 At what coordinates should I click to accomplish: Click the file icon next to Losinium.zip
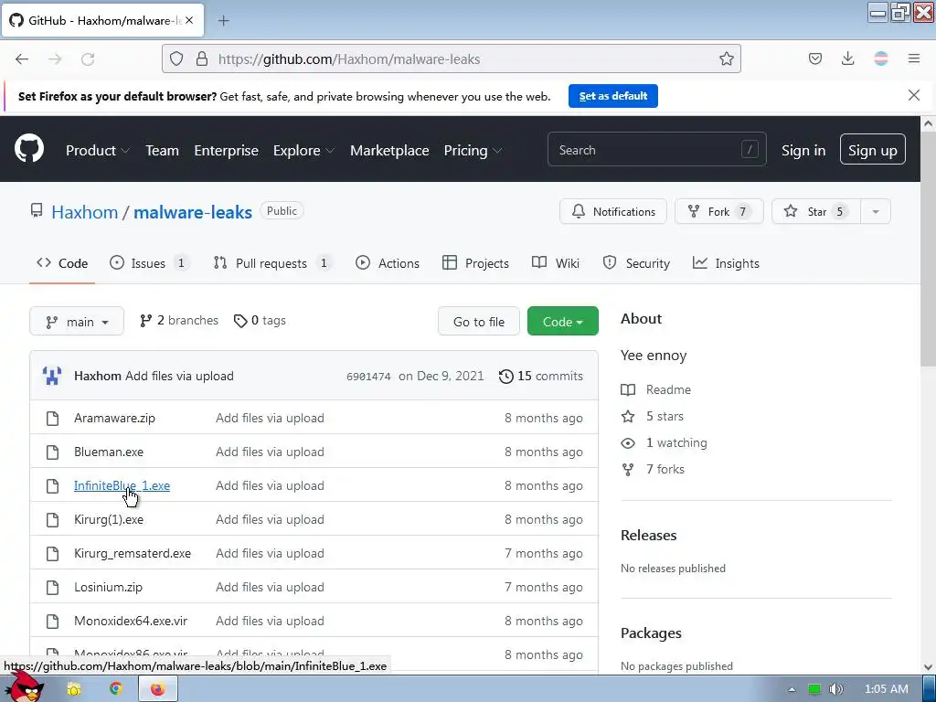point(52,588)
